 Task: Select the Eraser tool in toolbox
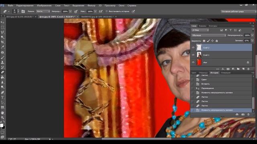(2, 72)
